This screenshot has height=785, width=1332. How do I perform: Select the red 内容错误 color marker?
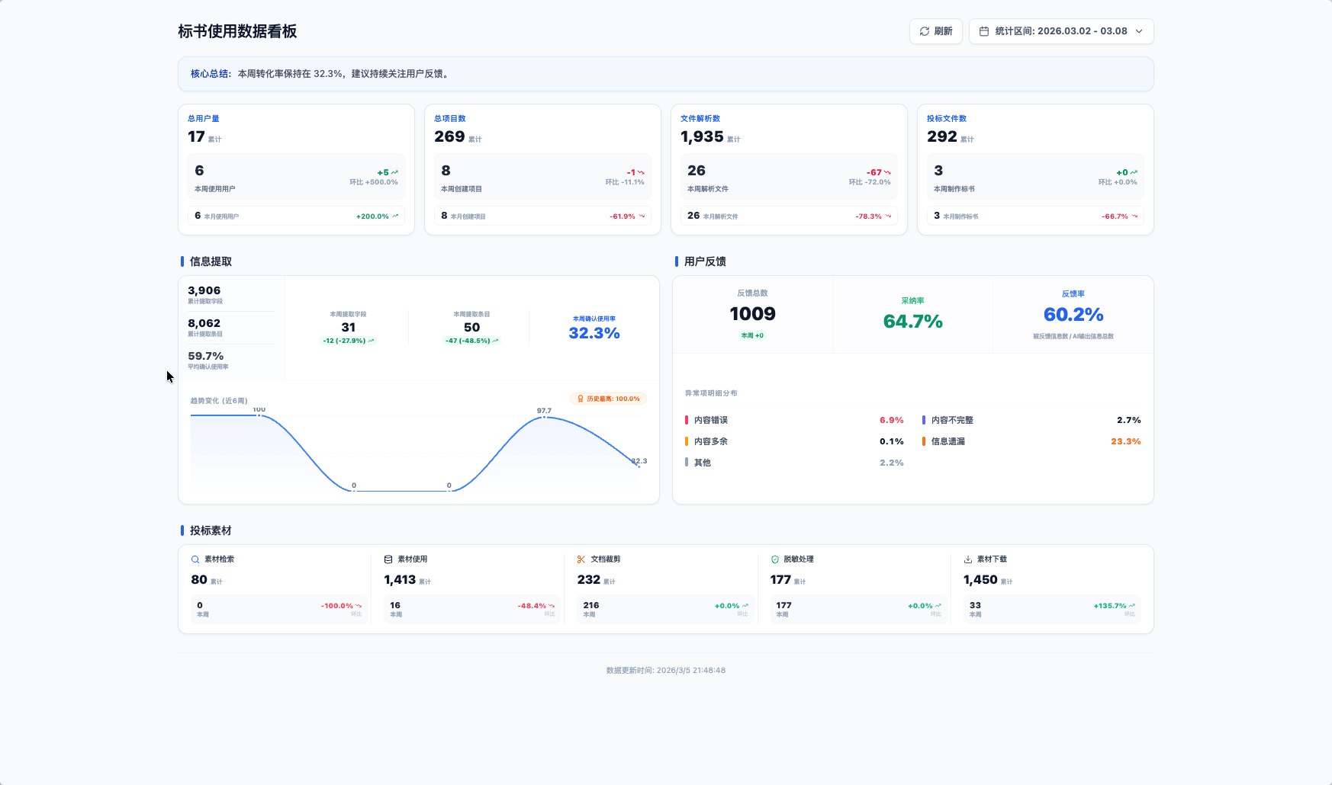pos(687,420)
